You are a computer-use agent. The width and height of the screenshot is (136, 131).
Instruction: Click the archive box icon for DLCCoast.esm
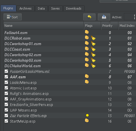87,49
